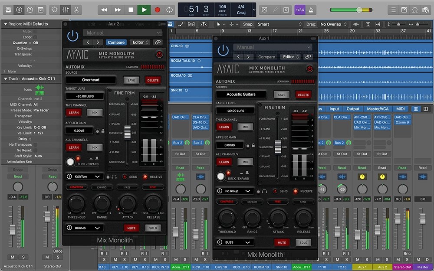434x271 pixels.
Task: Switch to the Input mixer tab
Action: (x=334, y=109)
